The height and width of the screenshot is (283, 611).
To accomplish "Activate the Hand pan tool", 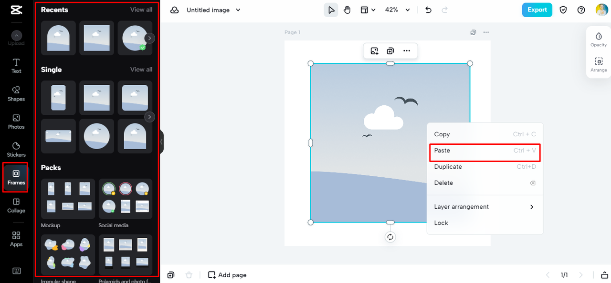I will (x=347, y=10).
